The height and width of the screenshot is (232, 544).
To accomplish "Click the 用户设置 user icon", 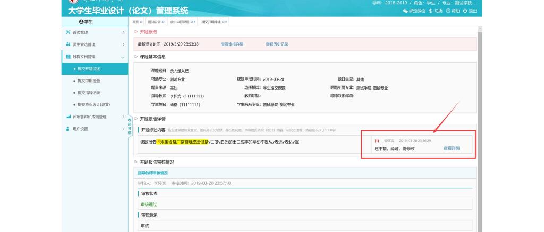I will [68, 129].
